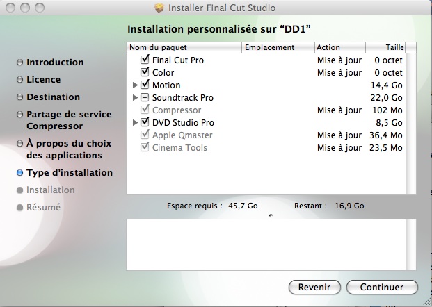
Task: Select the Soundtrack Pro row name
Action: (183, 98)
